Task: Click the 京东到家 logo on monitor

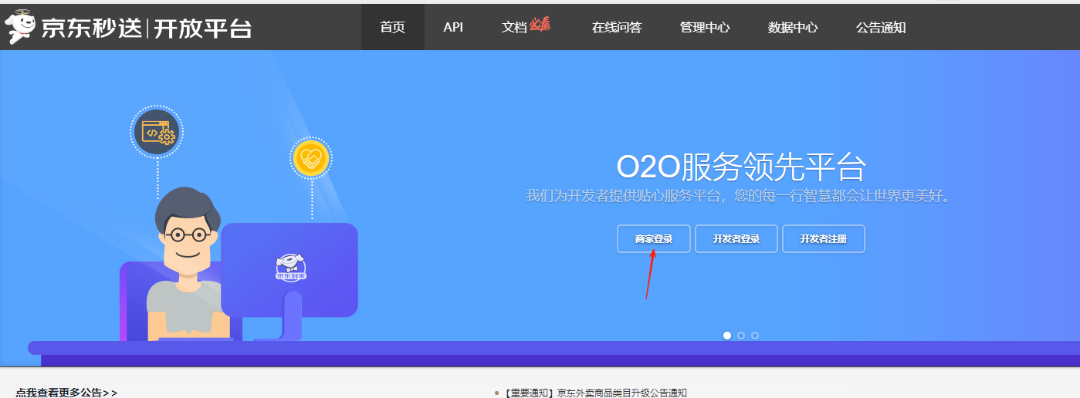Action: click(x=292, y=268)
